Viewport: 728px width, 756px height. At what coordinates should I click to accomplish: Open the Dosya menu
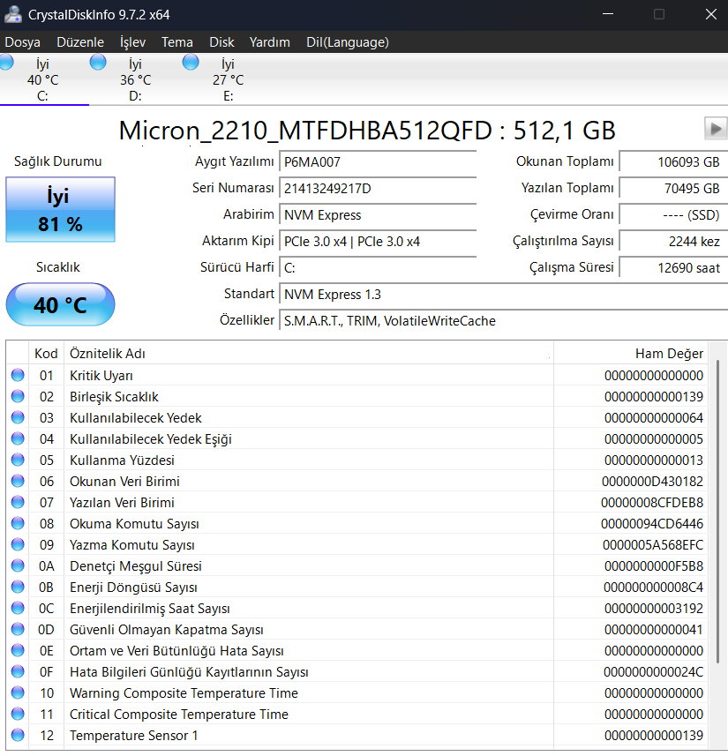click(22, 42)
